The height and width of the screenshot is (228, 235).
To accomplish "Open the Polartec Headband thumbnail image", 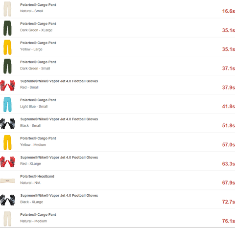I will (7, 181).
